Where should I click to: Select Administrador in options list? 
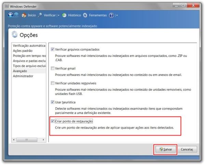point(29,76)
